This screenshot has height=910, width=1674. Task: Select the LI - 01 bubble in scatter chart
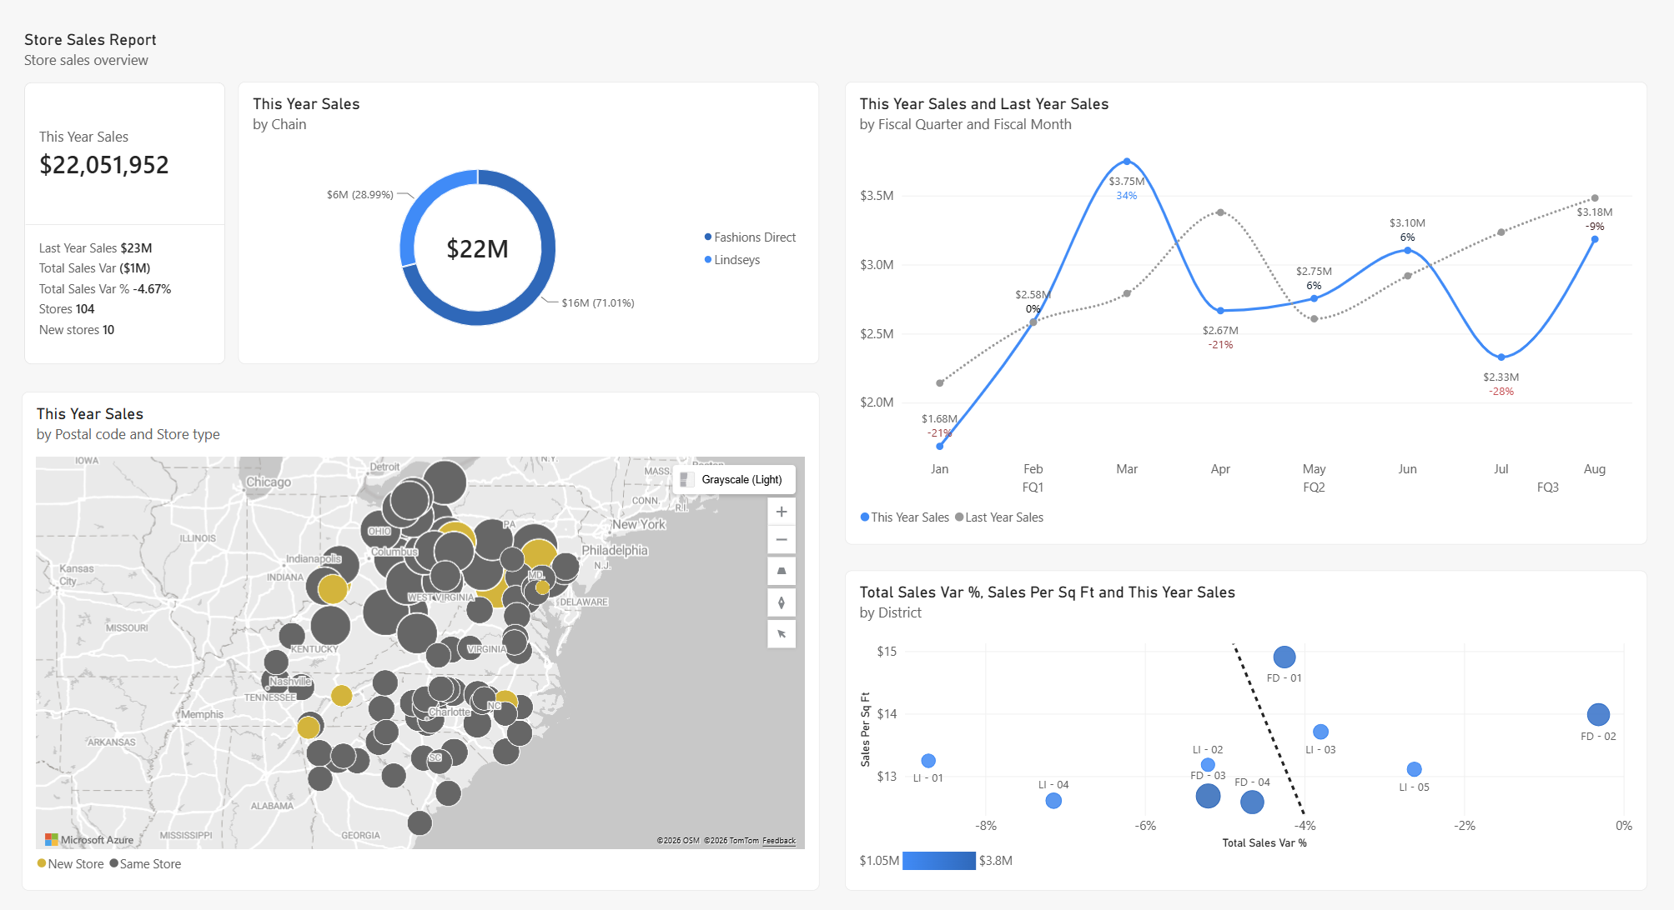coord(928,761)
